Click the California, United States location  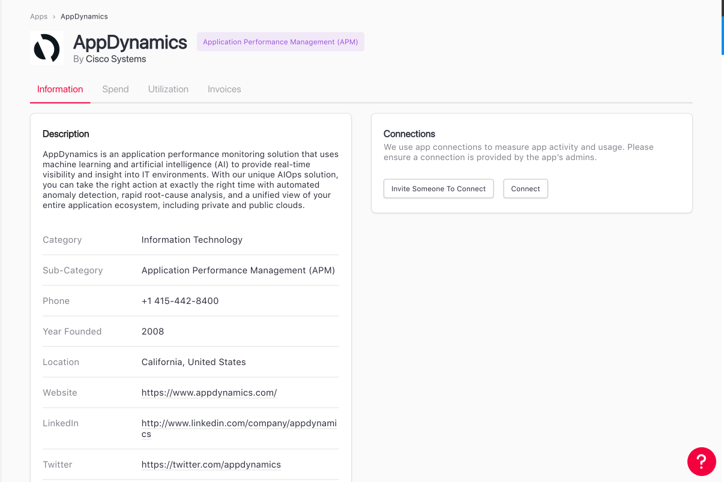point(194,362)
